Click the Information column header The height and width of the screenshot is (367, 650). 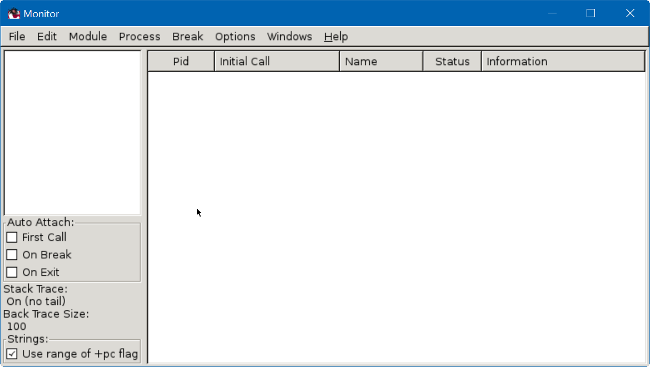point(563,61)
